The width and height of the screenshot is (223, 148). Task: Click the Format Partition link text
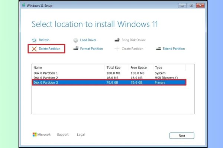[x=91, y=48]
